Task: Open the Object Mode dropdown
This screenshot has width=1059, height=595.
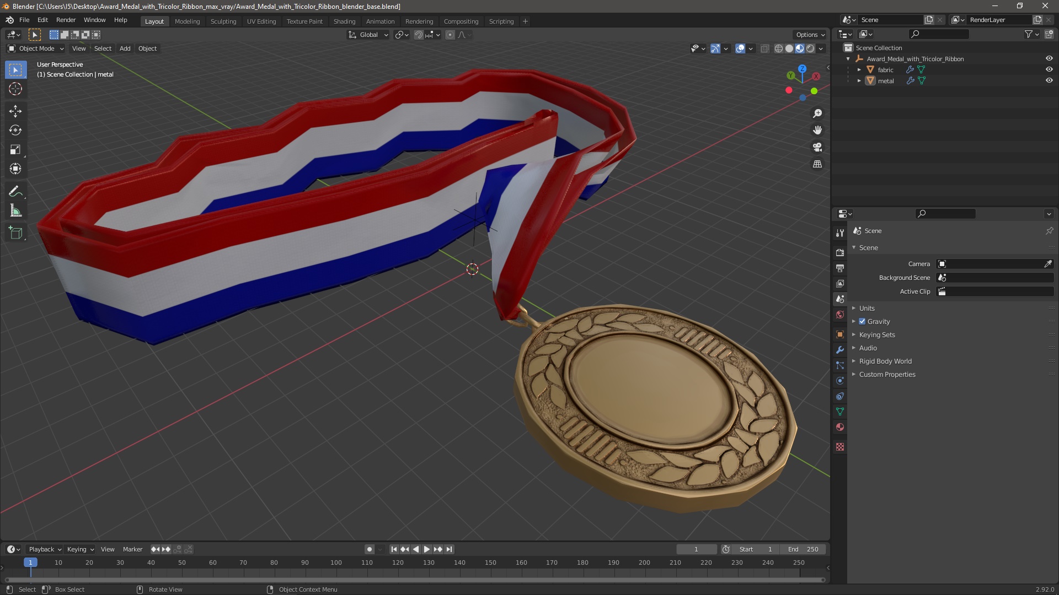Action: [36, 48]
